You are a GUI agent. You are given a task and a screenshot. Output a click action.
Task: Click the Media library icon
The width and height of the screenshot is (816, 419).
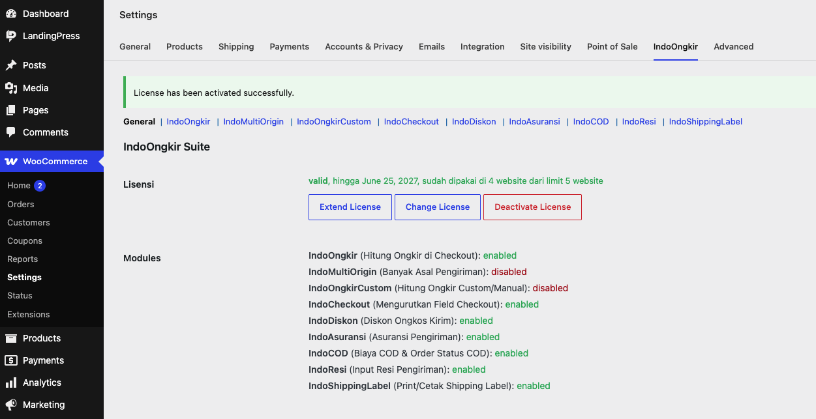[x=11, y=88]
